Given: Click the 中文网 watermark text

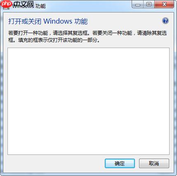Looking at the screenshot, I should click(24, 5).
